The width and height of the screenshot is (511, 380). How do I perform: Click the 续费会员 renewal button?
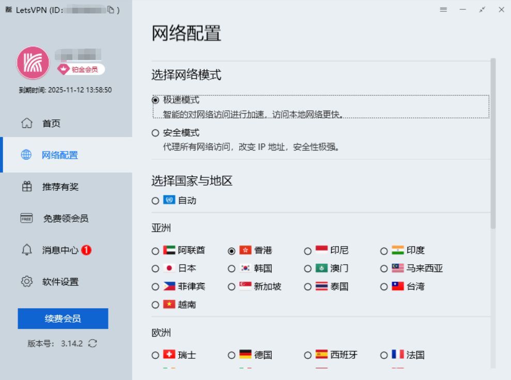point(63,318)
